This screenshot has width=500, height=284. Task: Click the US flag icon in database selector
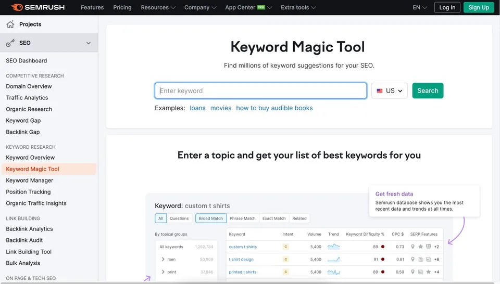coord(380,91)
